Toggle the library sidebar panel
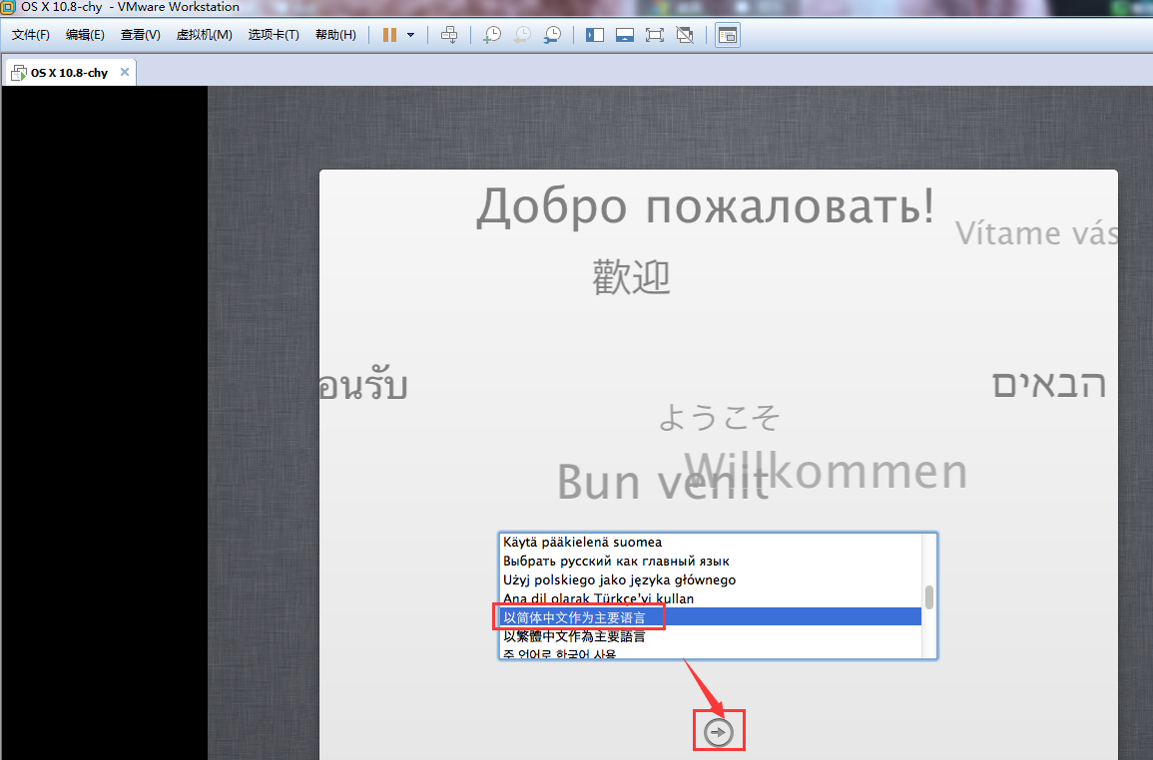1153x760 pixels. pyautogui.click(x=594, y=35)
